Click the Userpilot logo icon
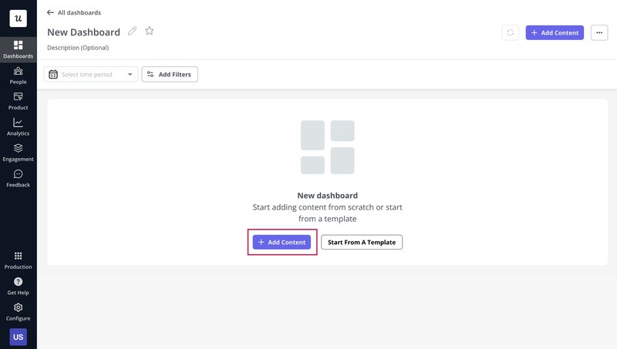617x349 pixels. (x=18, y=18)
